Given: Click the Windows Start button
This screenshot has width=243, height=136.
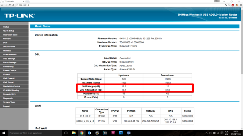Looking at the screenshot, I should click(x=4, y=133).
